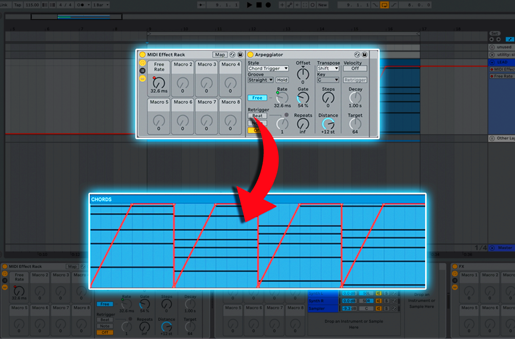Toggle the Arpeggiator device activator on or off
The width and height of the screenshot is (515, 339).
[250, 55]
